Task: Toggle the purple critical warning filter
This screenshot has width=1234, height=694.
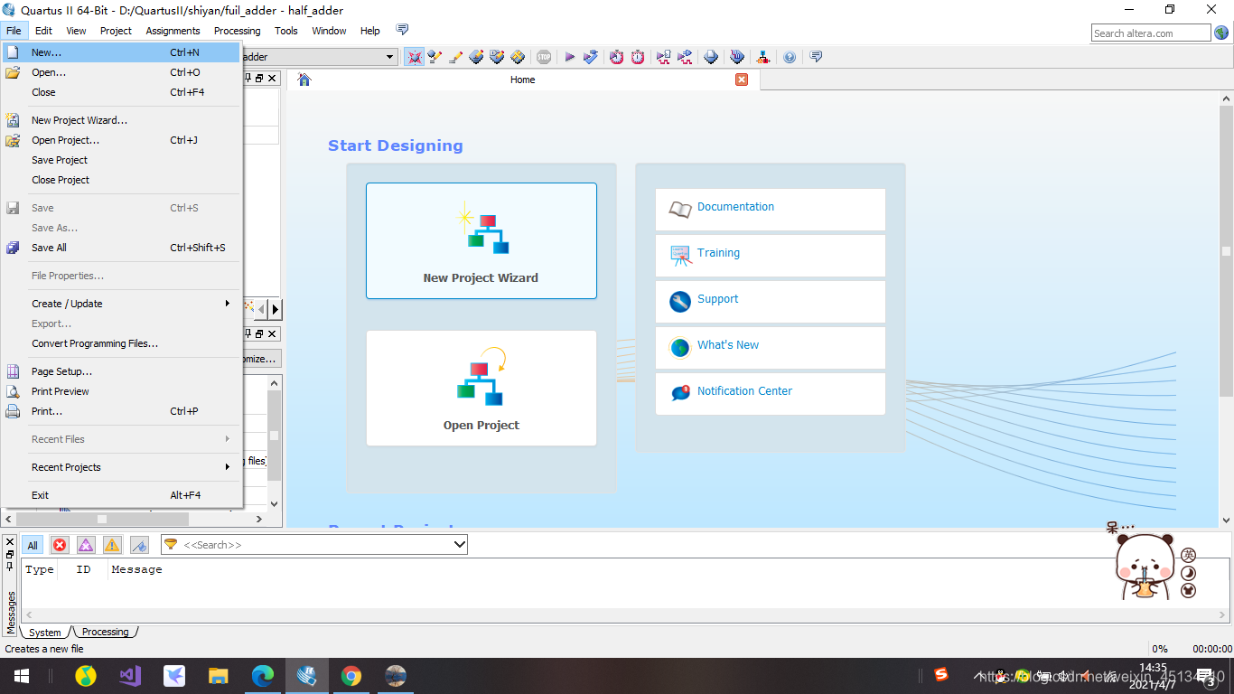Action: [x=86, y=545]
